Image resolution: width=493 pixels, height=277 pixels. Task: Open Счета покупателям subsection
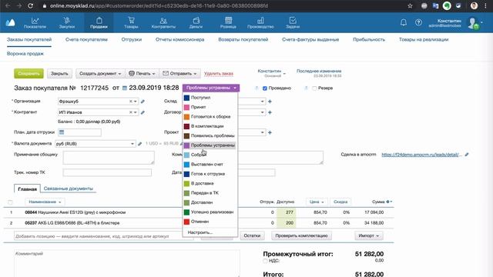pos(86,39)
